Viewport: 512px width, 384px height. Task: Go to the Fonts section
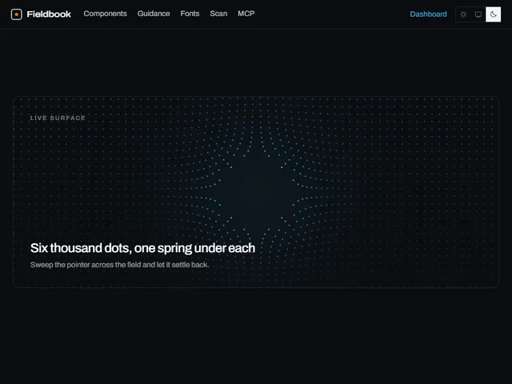[190, 14]
